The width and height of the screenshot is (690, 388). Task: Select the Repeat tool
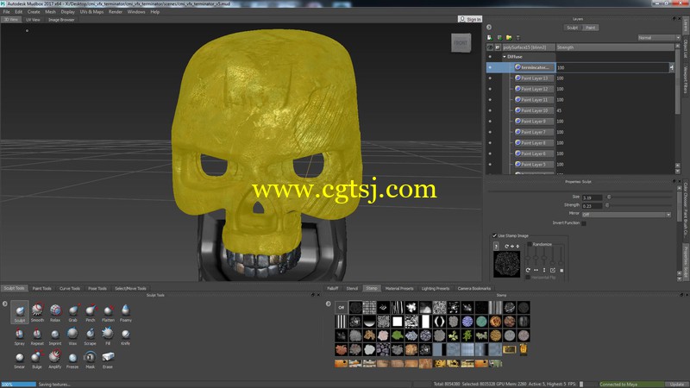click(x=37, y=335)
